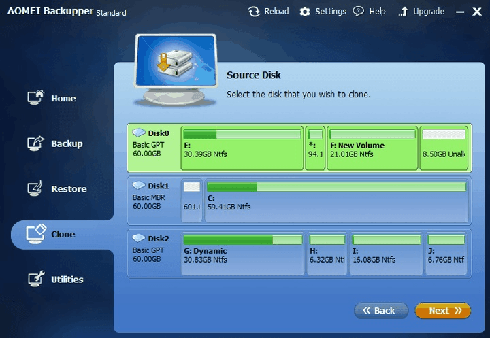Screen dimensions: 490x338
Task: Select partition H: 6.32GB
Action: (327, 254)
